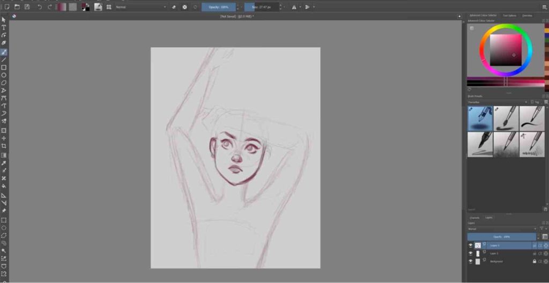
Task: Toggle eraser mode in the top toolbar
Action: click(174, 6)
